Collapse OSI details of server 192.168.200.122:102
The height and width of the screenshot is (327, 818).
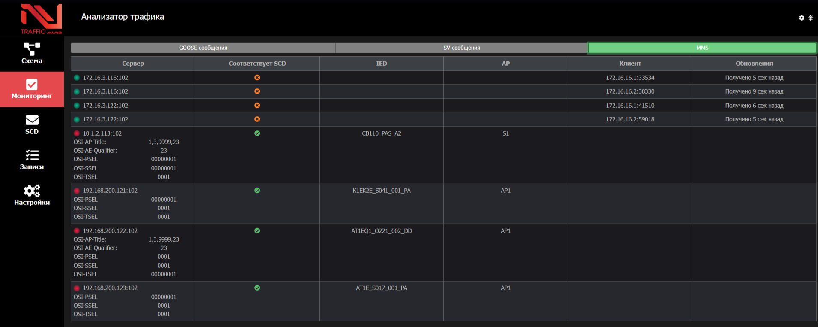click(110, 231)
